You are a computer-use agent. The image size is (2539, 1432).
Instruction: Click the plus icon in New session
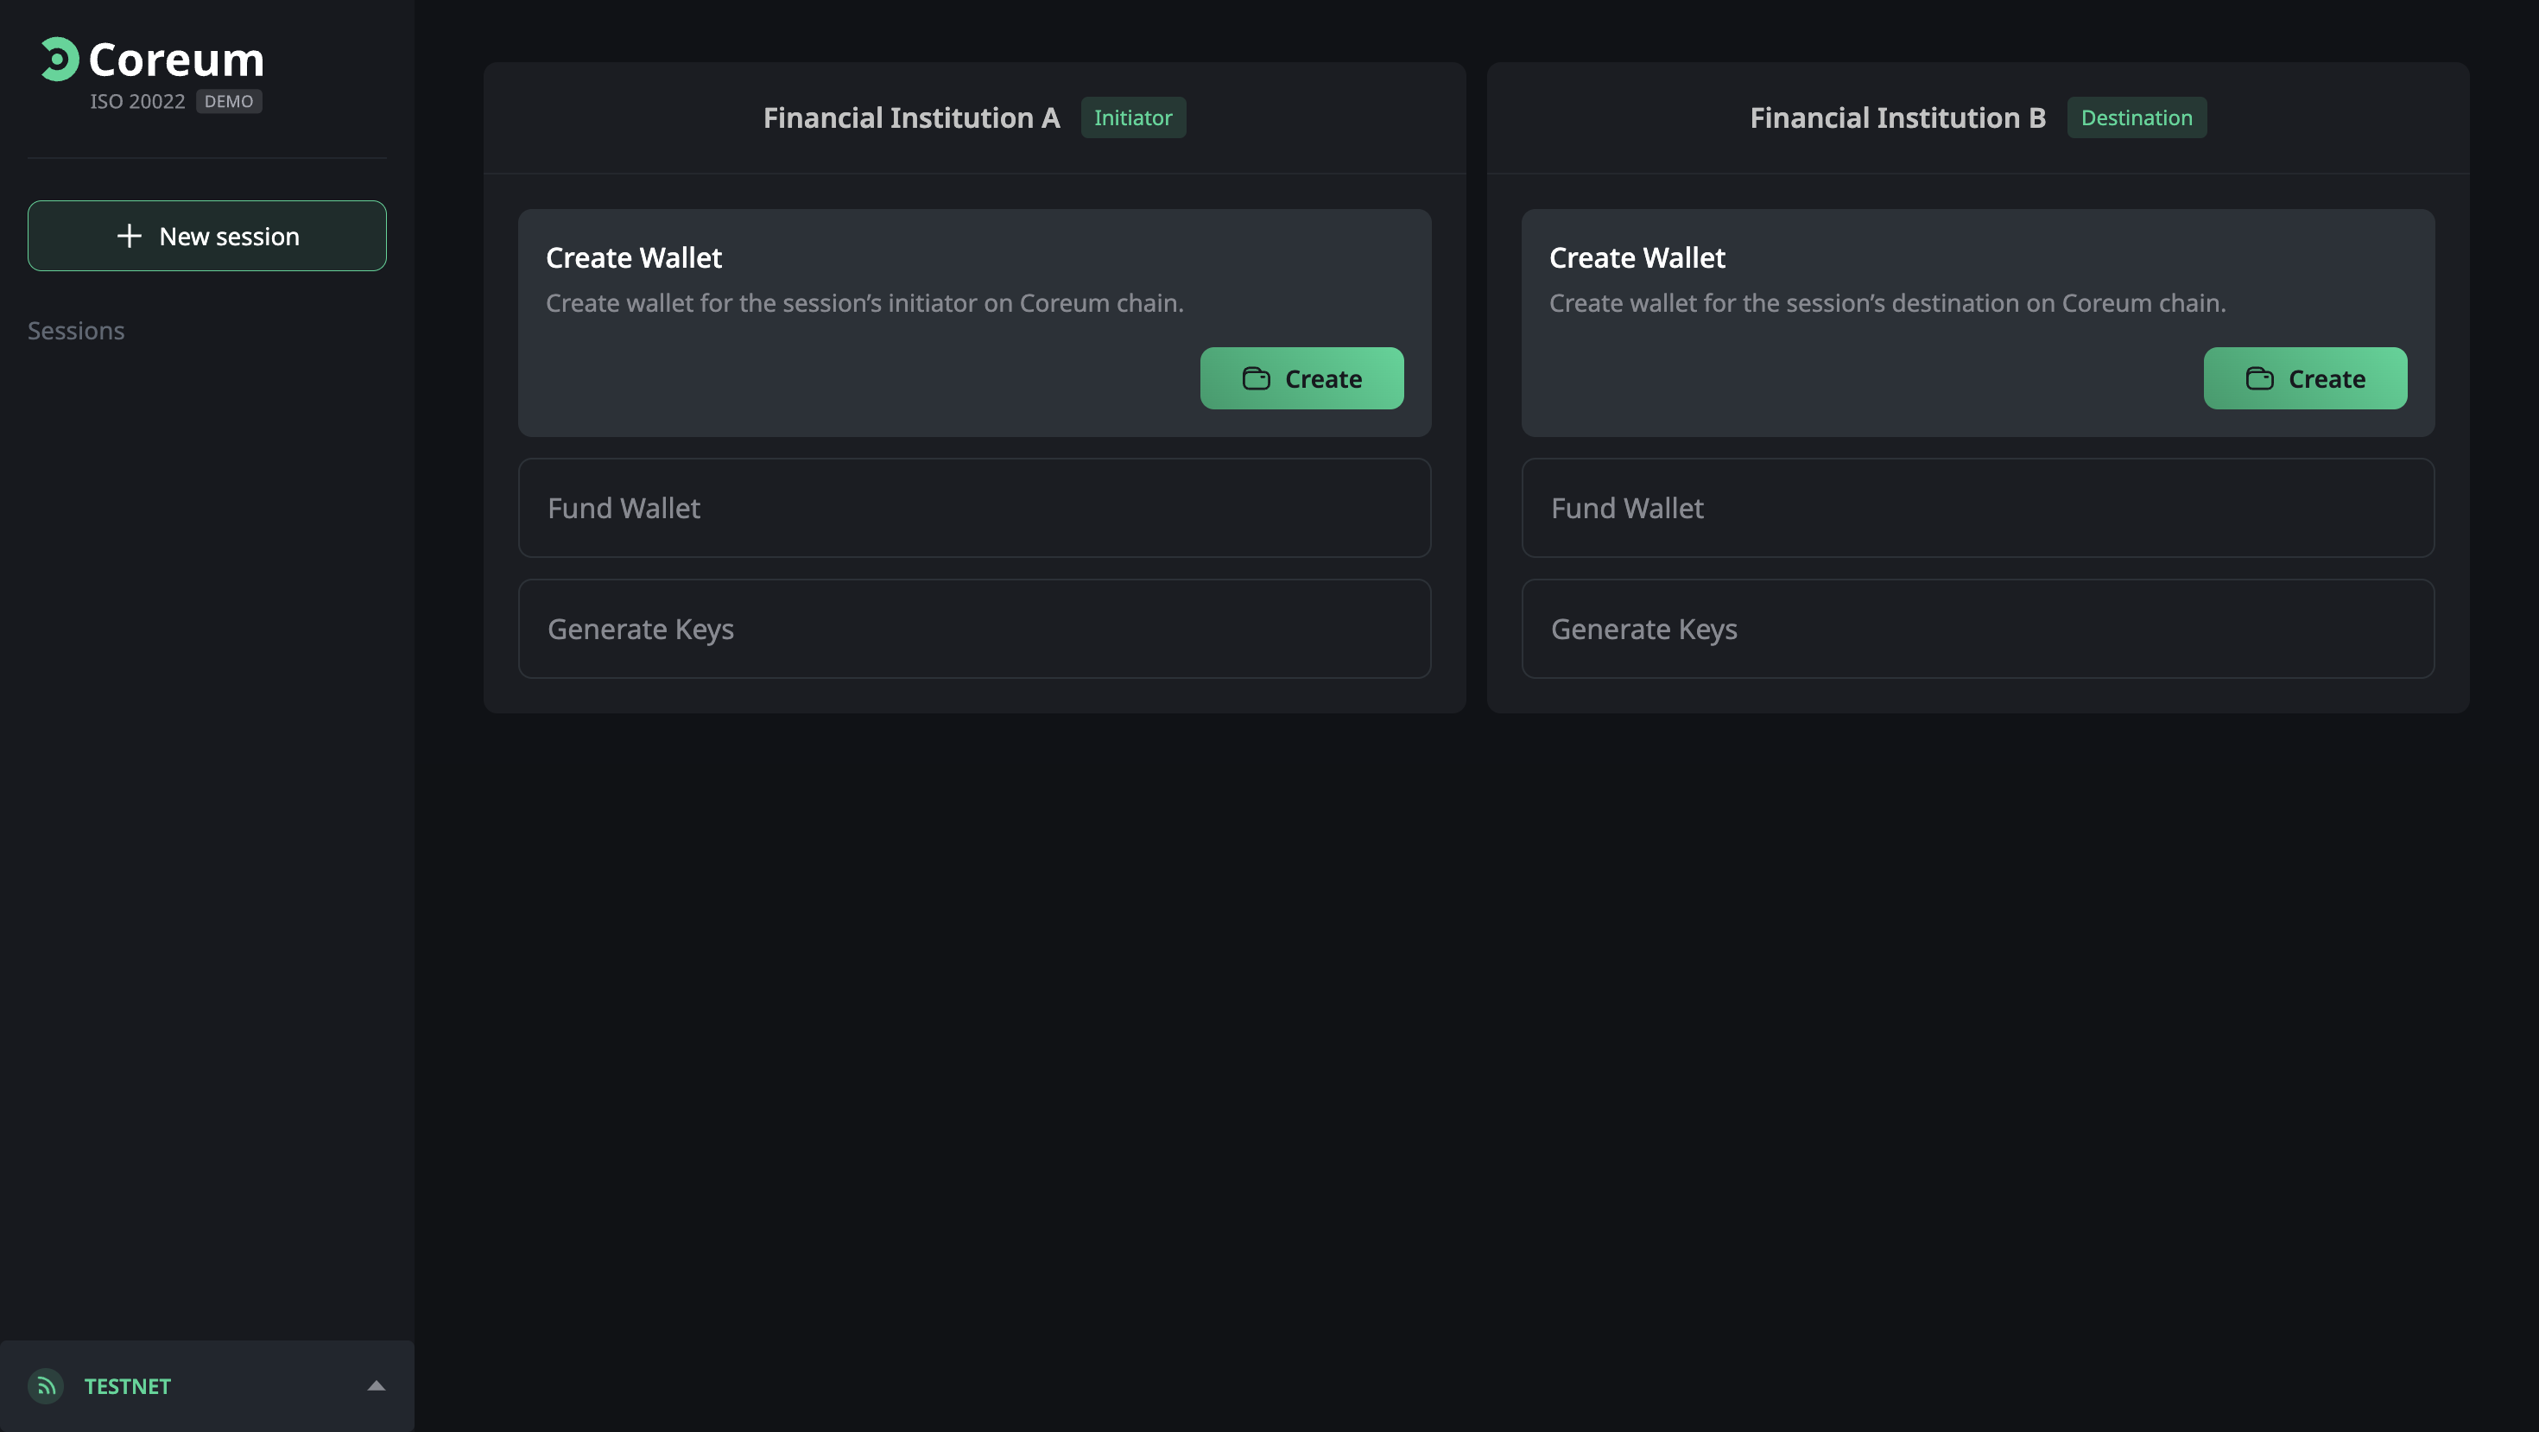click(130, 237)
